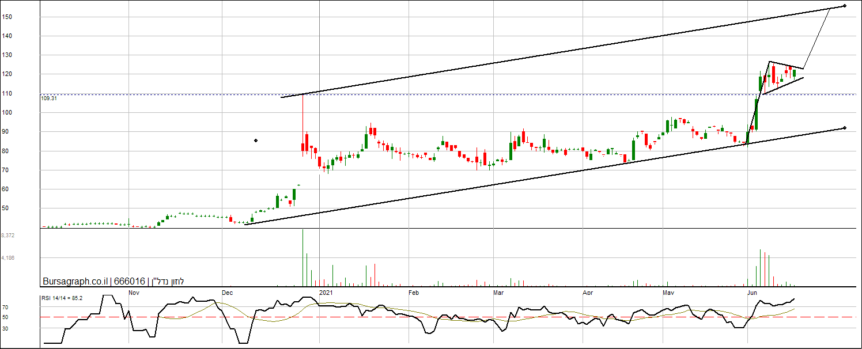Click the 666016 ticker number
Viewport: 862px width, 349px height.
pos(130,282)
